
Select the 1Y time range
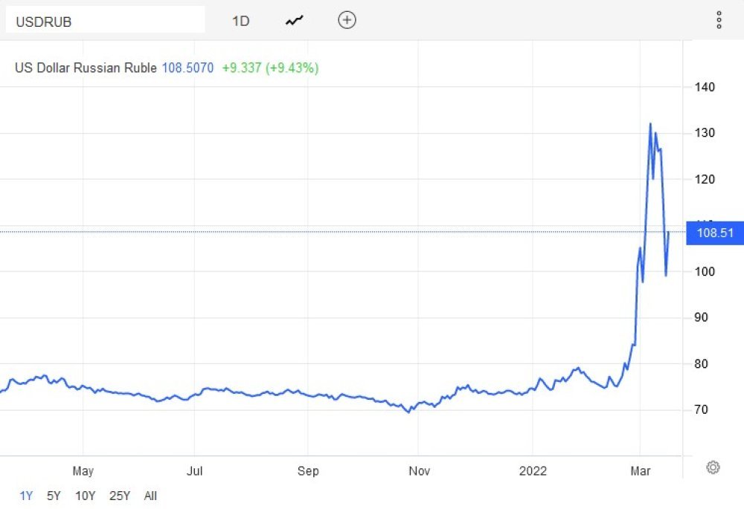click(26, 496)
